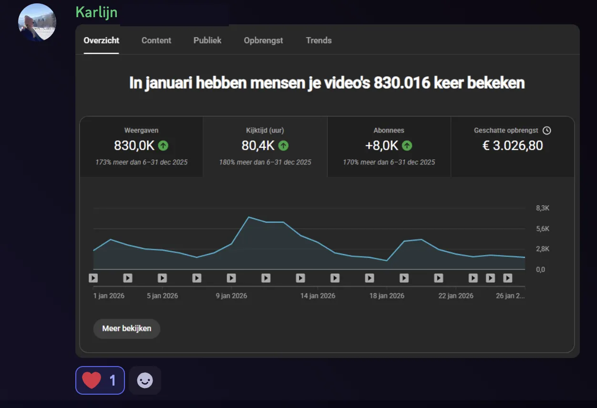Click the video marker for 21 jan
Image resolution: width=597 pixels, height=408 pixels.
point(439,278)
